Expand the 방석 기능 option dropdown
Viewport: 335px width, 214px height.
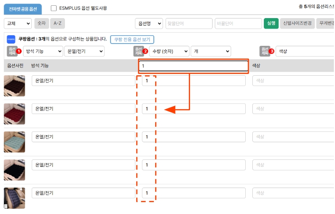(x=43, y=51)
